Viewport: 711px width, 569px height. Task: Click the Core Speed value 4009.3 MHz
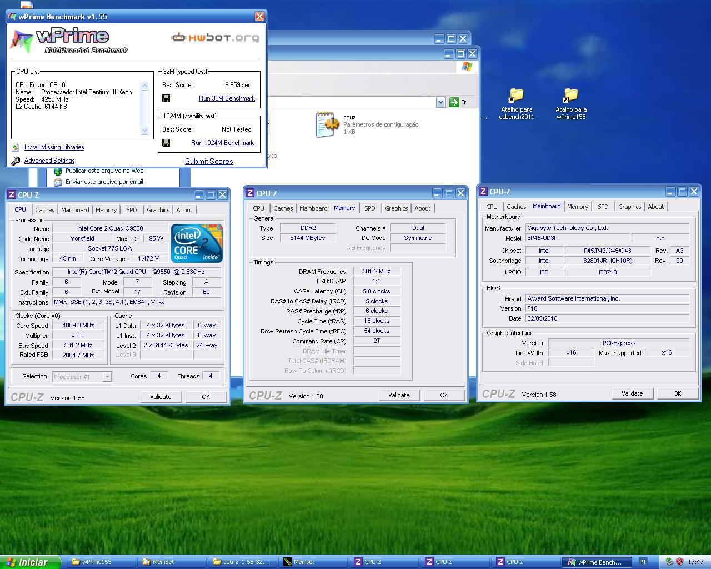[78, 326]
